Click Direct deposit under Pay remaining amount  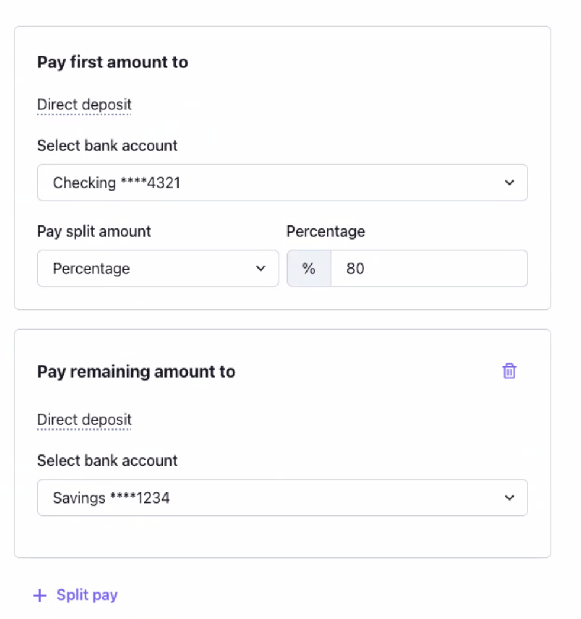point(84,420)
